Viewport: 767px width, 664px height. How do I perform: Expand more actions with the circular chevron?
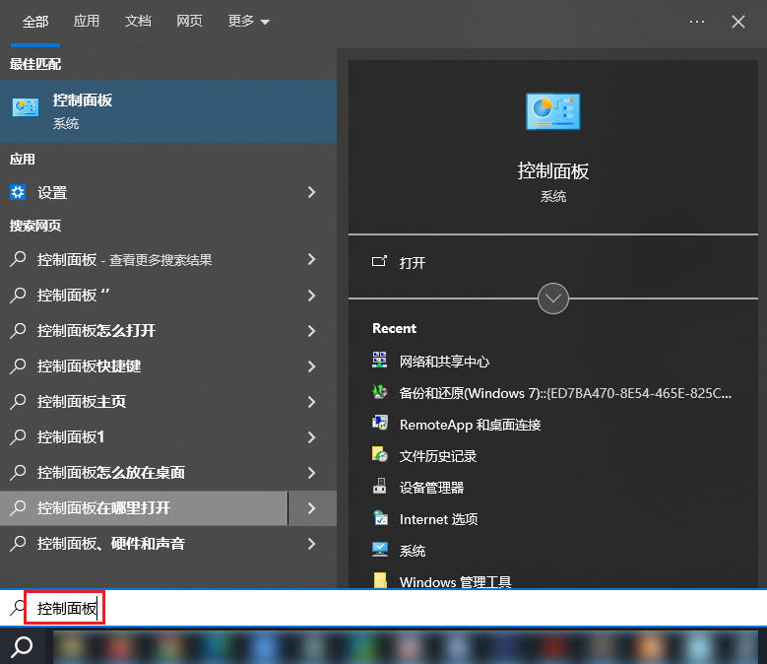click(552, 298)
